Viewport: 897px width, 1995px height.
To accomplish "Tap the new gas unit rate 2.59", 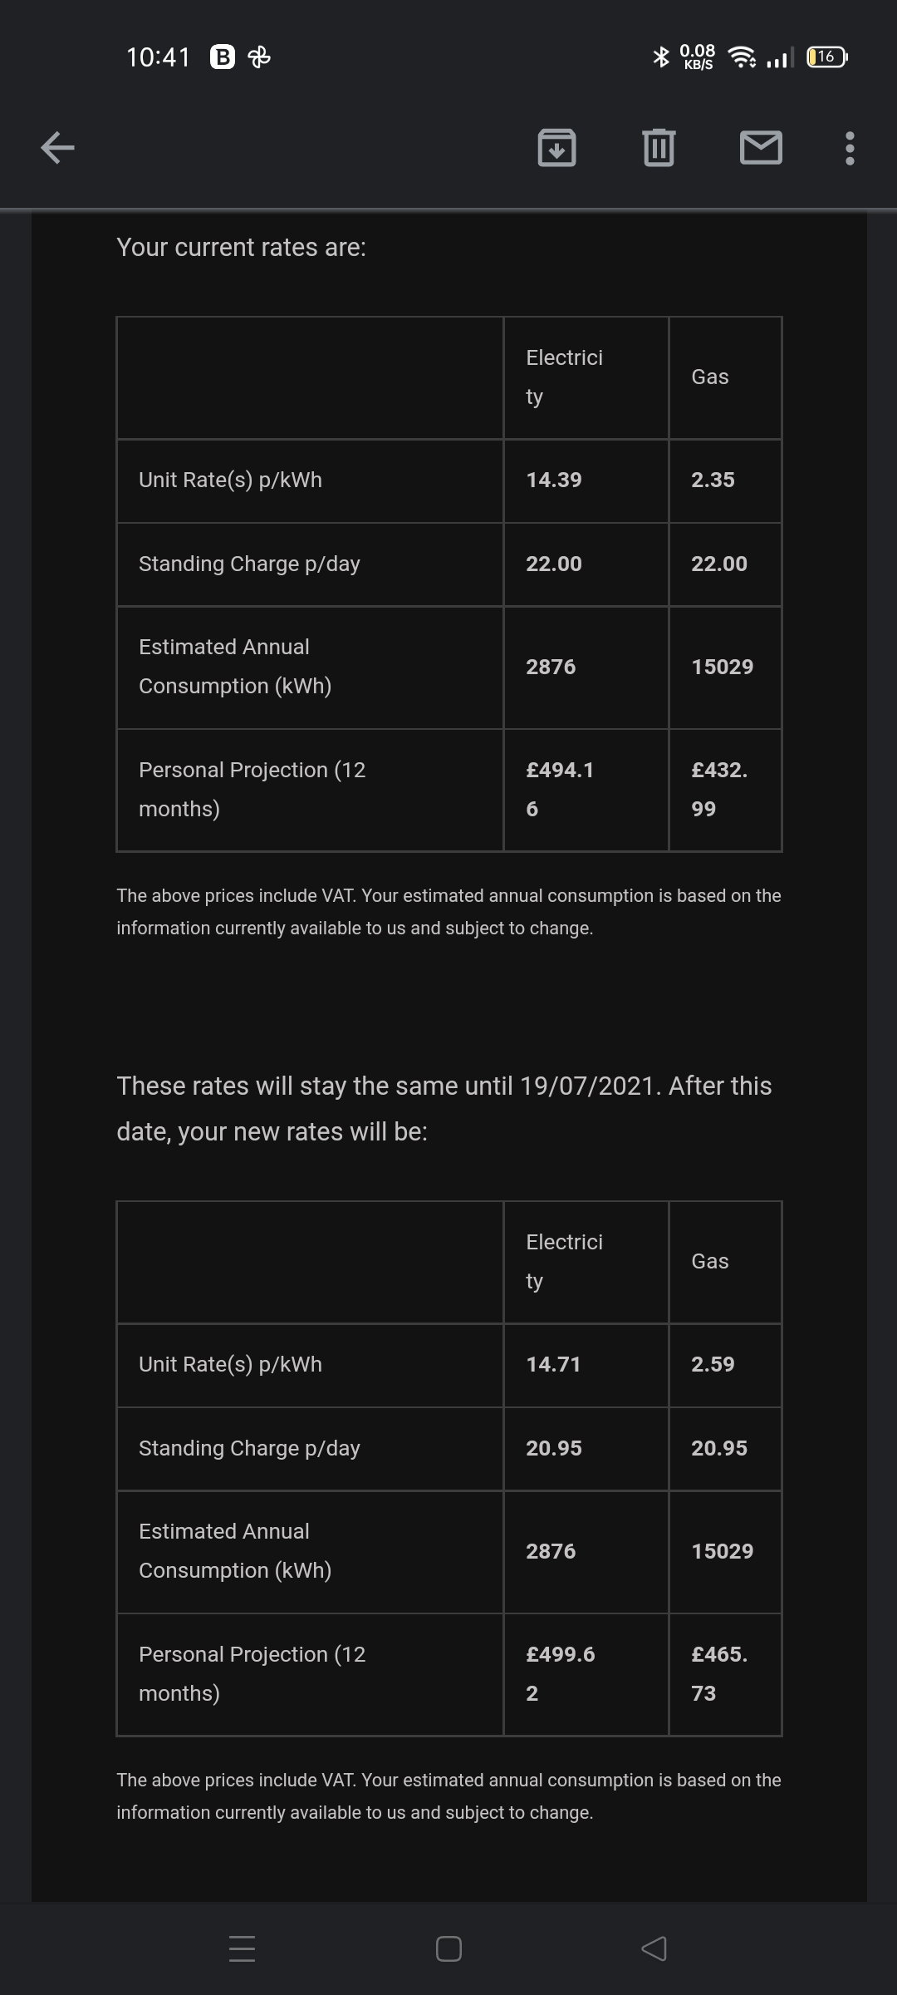I will coord(713,1364).
